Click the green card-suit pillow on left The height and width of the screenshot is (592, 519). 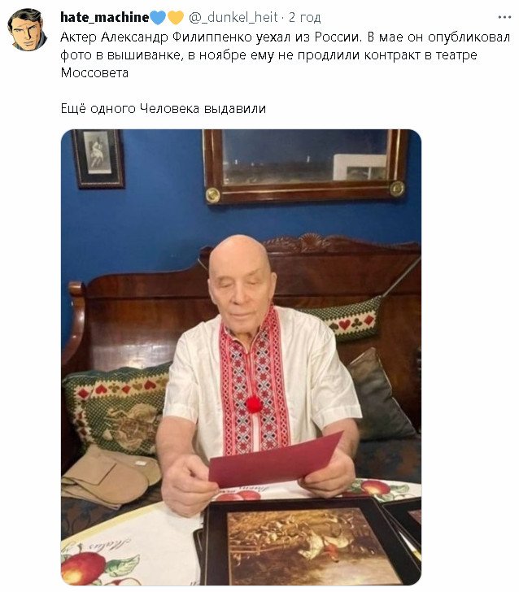point(116,410)
